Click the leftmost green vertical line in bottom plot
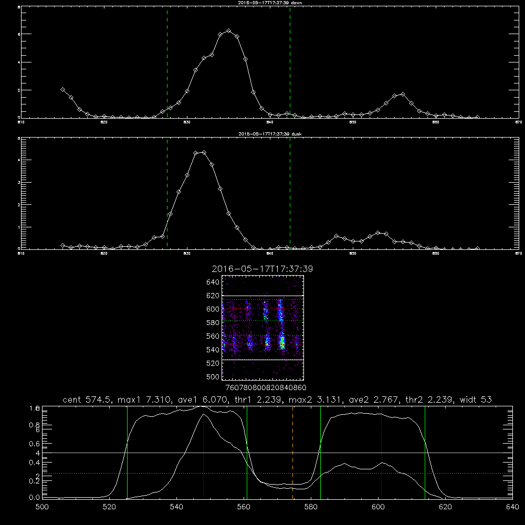525x525 pixels. tap(127, 453)
